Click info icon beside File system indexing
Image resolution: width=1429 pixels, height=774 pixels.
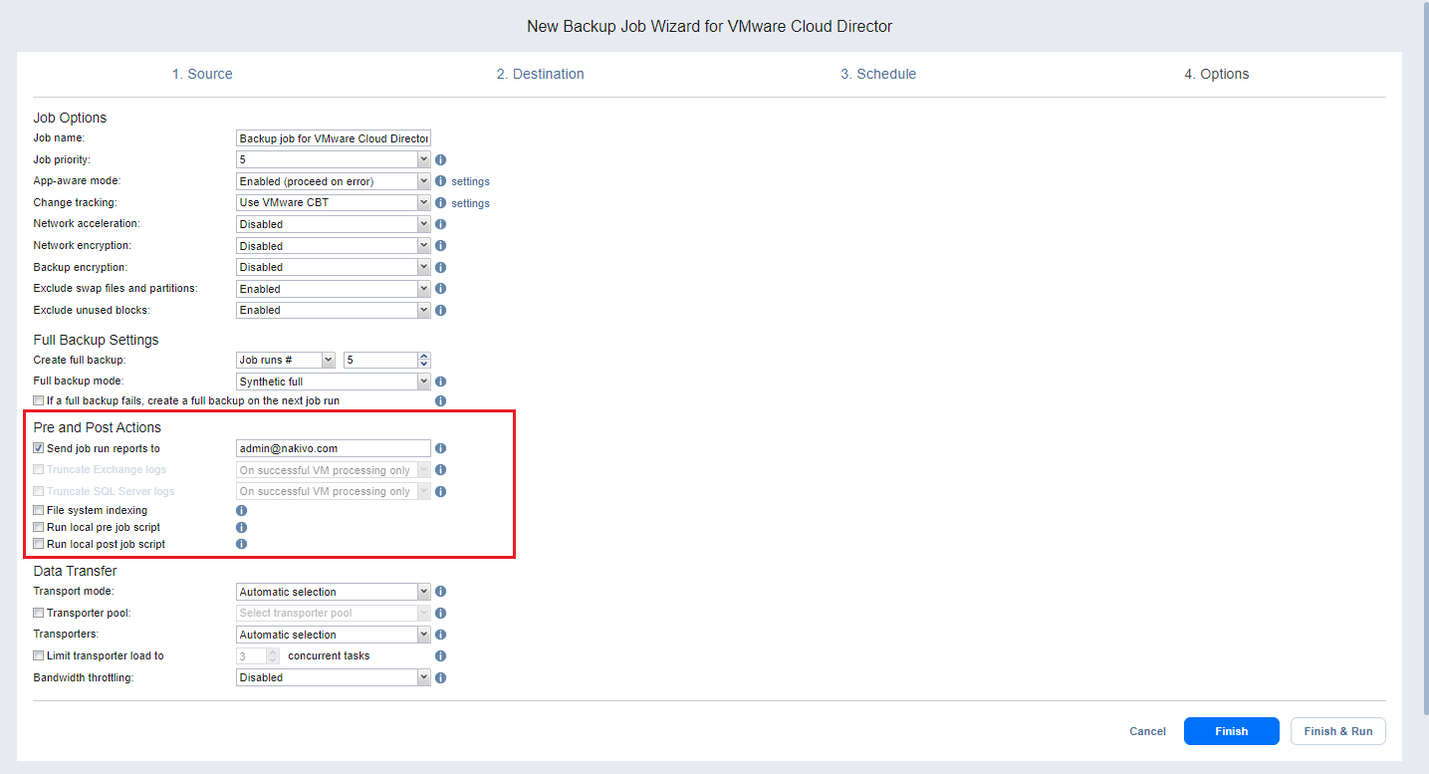pos(241,510)
